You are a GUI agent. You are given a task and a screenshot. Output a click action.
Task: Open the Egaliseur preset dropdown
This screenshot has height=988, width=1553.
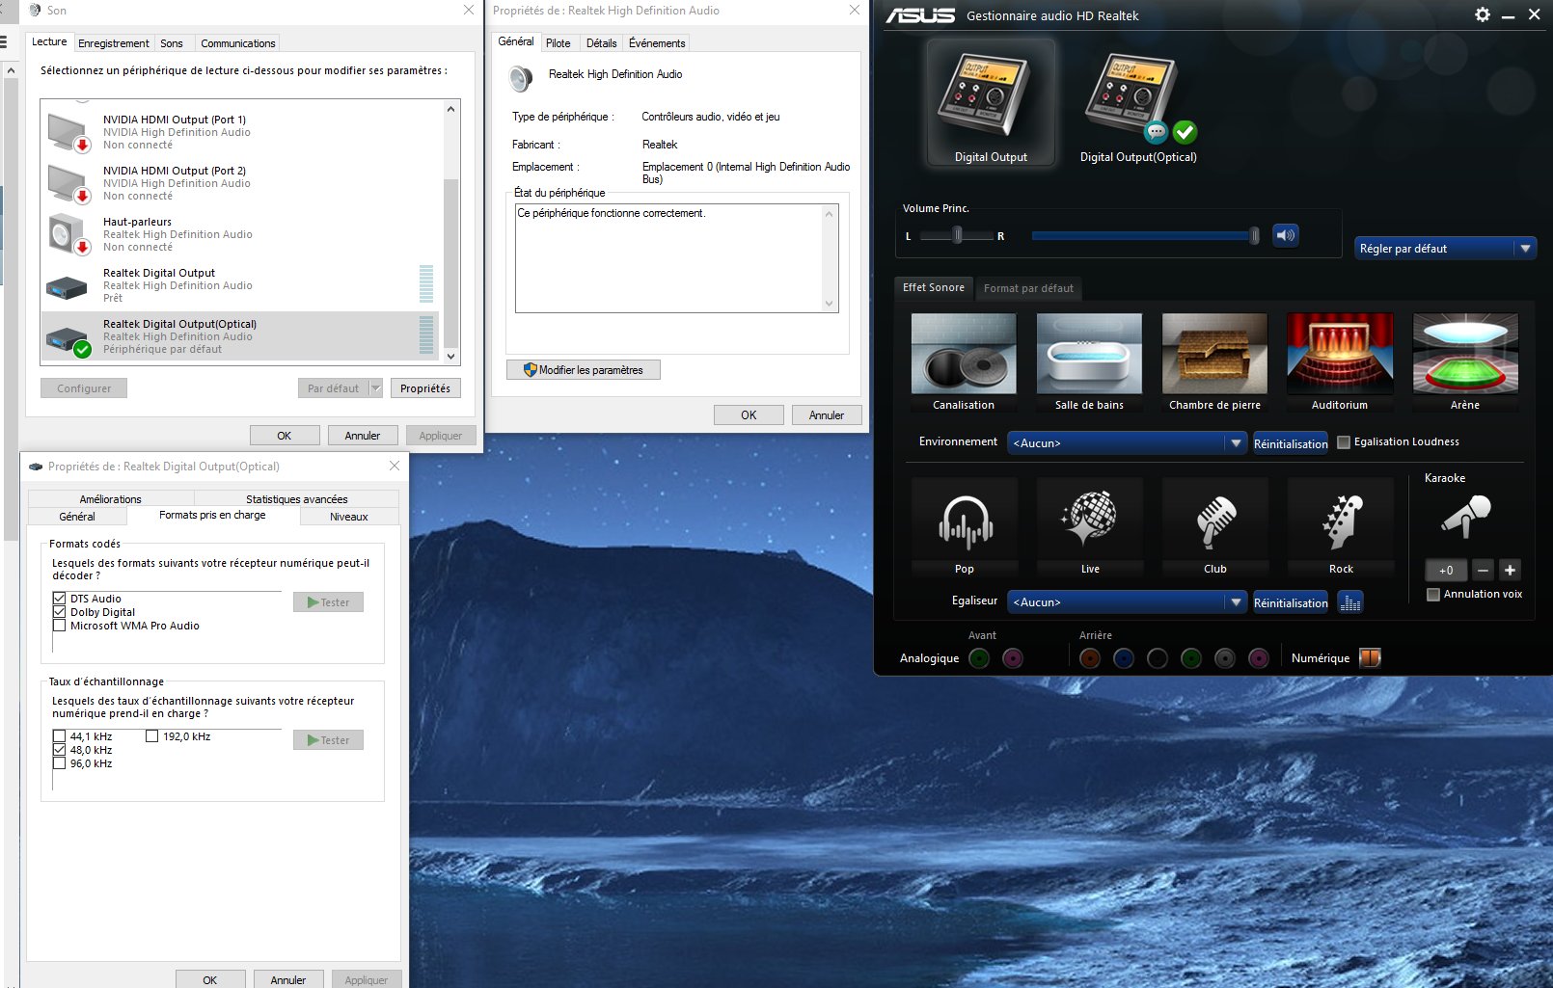(x=1127, y=601)
